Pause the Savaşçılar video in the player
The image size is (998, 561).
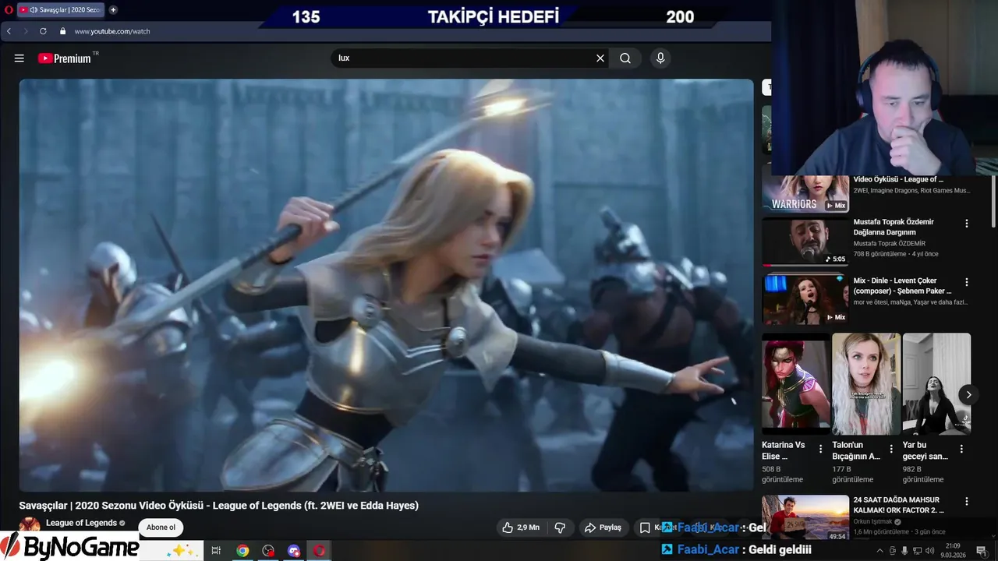[x=387, y=285]
